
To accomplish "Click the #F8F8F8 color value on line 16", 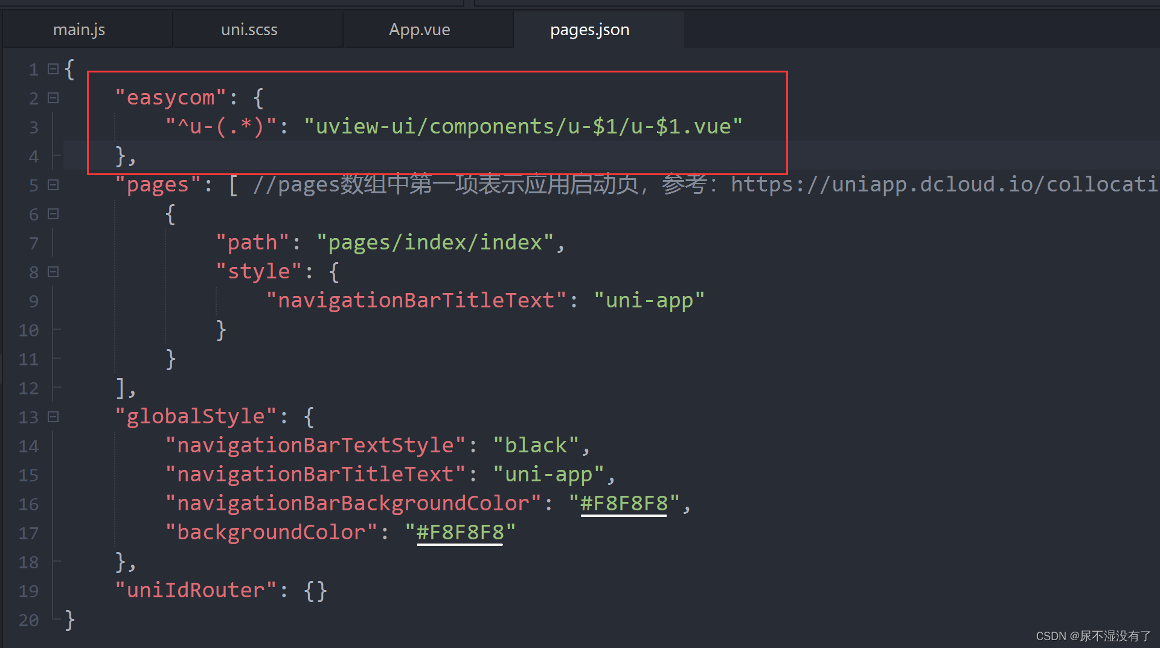I will point(624,504).
